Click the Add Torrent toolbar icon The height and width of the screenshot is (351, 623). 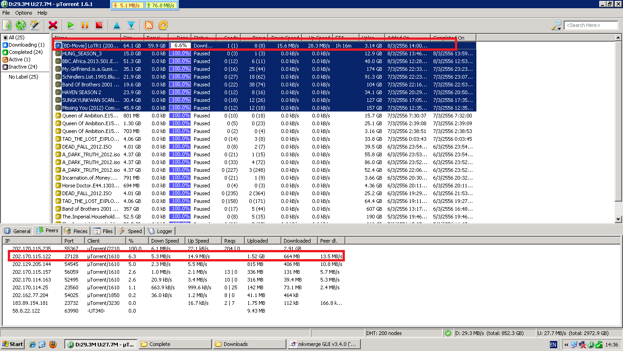7,25
